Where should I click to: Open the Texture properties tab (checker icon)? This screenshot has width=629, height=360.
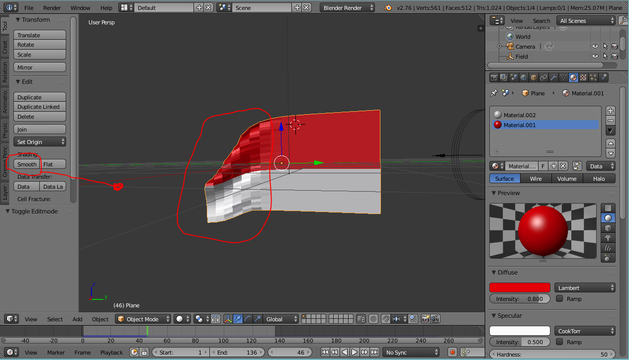click(583, 77)
